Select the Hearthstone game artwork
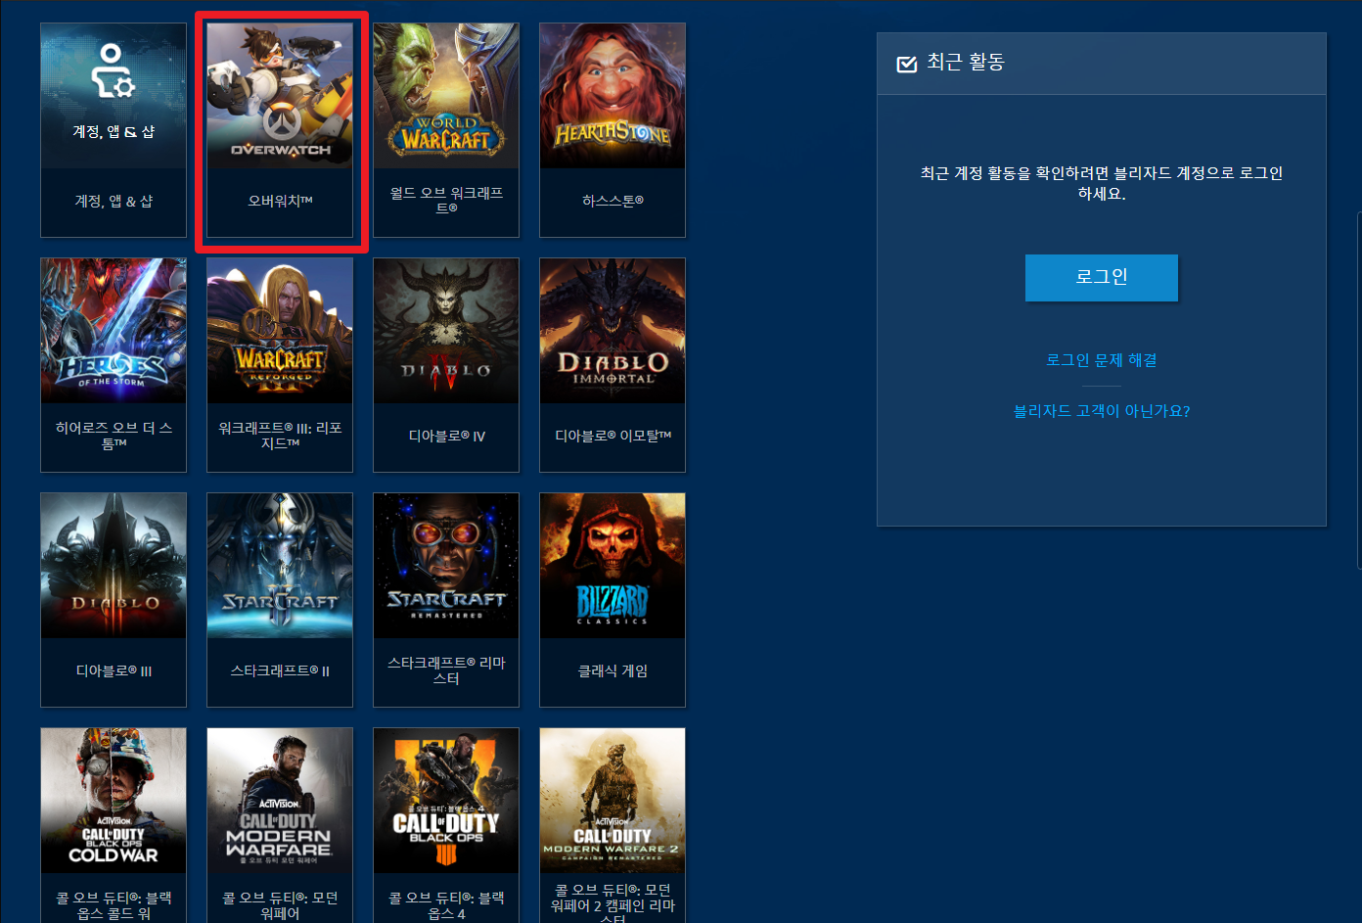Screen dimensions: 1362x923 click(613, 96)
